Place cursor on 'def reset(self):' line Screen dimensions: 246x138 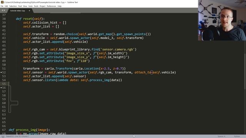pos(30,19)
